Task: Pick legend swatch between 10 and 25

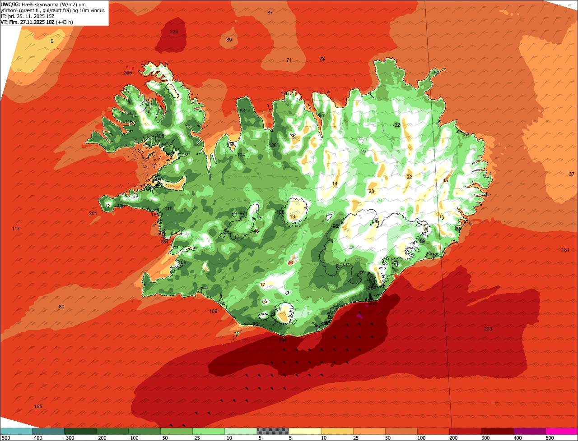Action: [x=337, y=431]
